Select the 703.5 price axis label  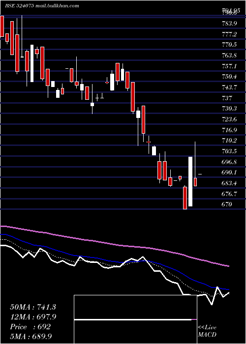(229, 151)
